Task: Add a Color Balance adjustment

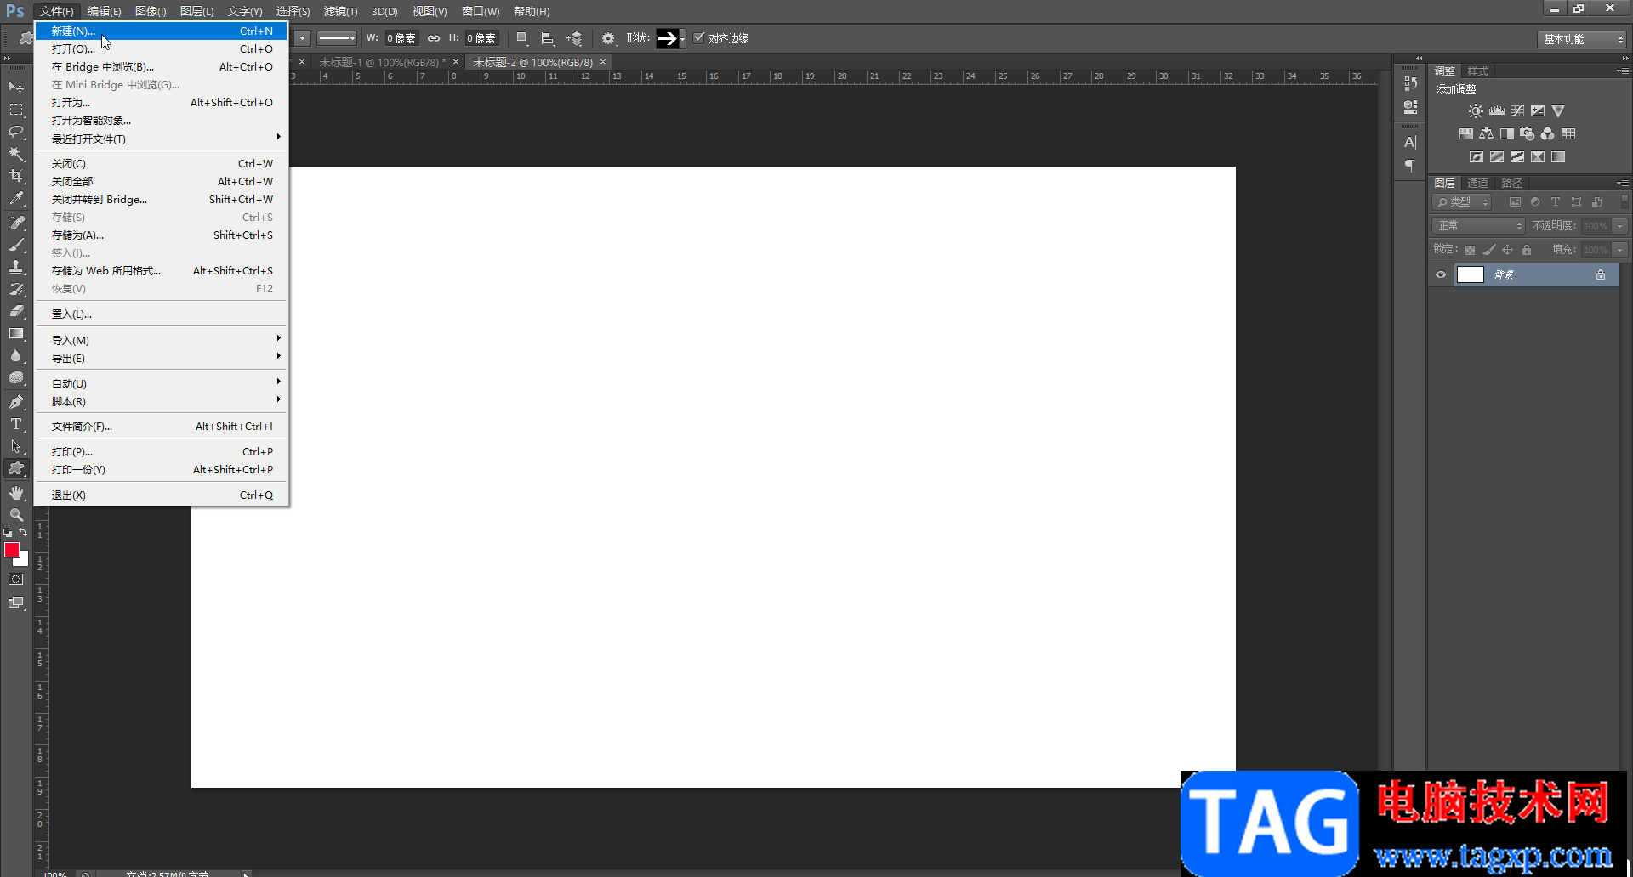Action: click(x=1487, y=134)
